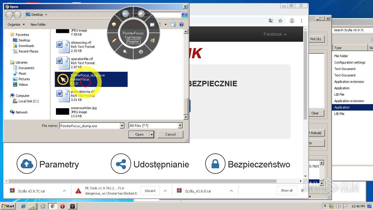Click the Bezpieczeństwo lock icon

click(215, 164)
